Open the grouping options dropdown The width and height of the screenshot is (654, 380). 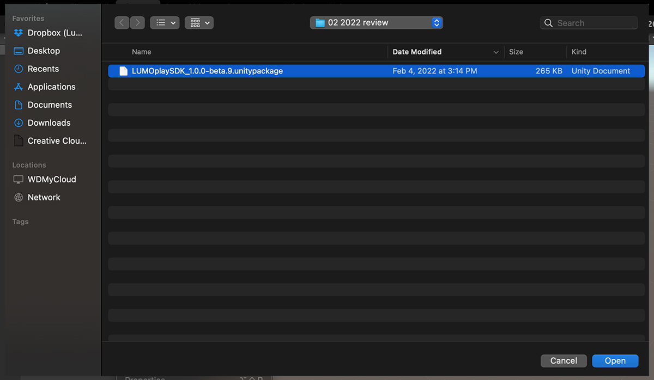point(199,22)
